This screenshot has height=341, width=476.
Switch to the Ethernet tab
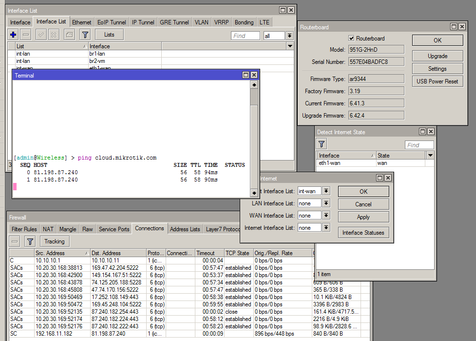pos(81,22)
